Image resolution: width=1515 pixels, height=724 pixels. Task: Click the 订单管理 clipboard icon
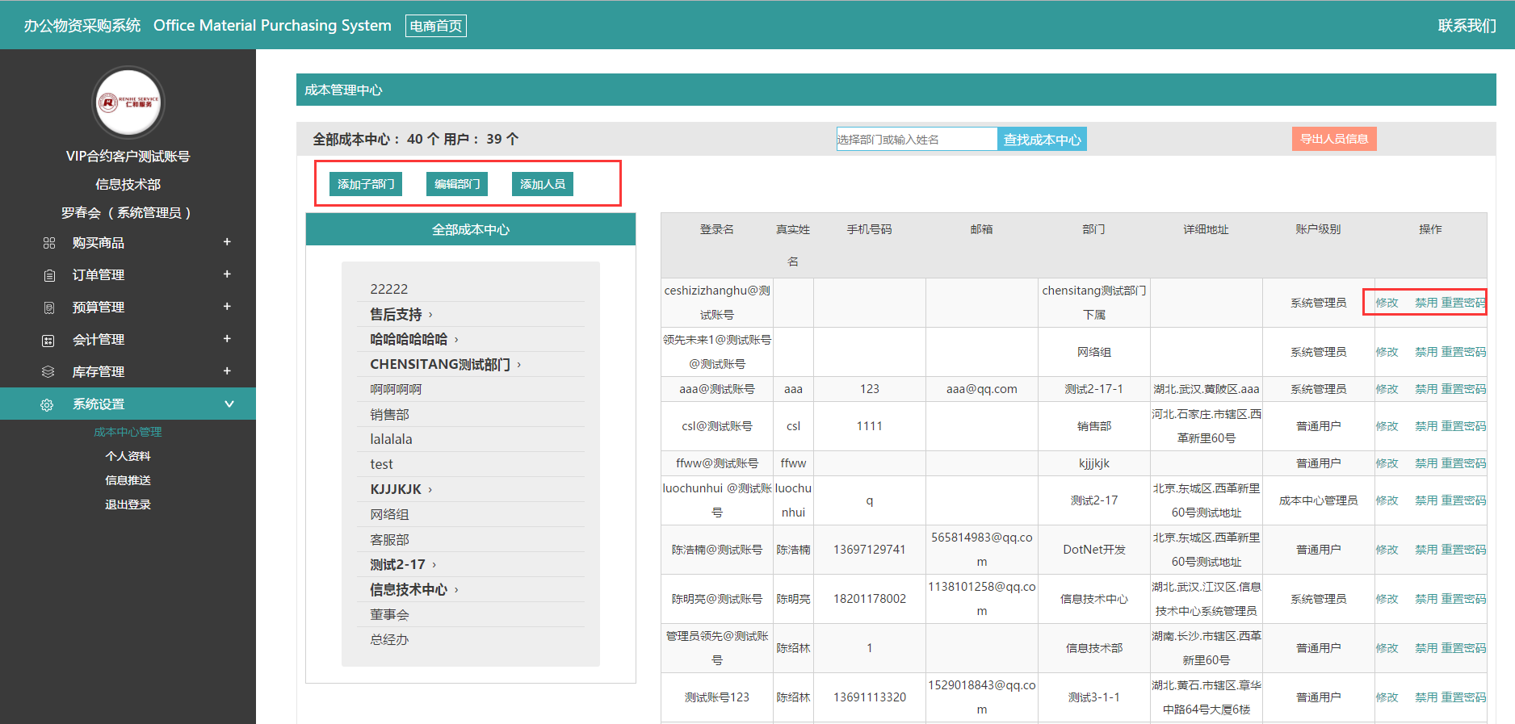49,275
